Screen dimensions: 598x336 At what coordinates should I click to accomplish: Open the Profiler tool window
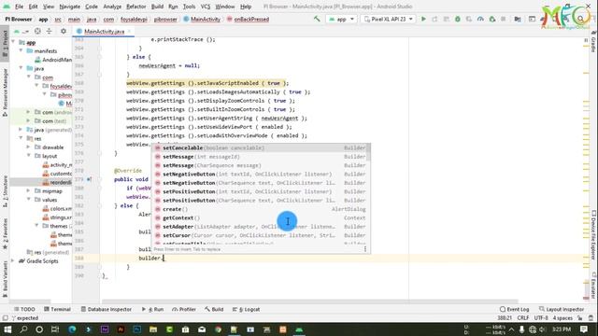point(184,309)
